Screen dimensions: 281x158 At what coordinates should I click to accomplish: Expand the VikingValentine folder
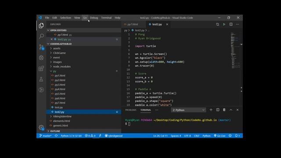point(84,116)
